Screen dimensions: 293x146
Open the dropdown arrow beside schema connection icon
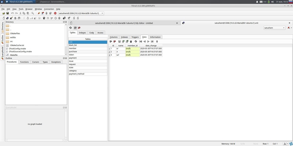pyautogui.click(x=292, y=28)
